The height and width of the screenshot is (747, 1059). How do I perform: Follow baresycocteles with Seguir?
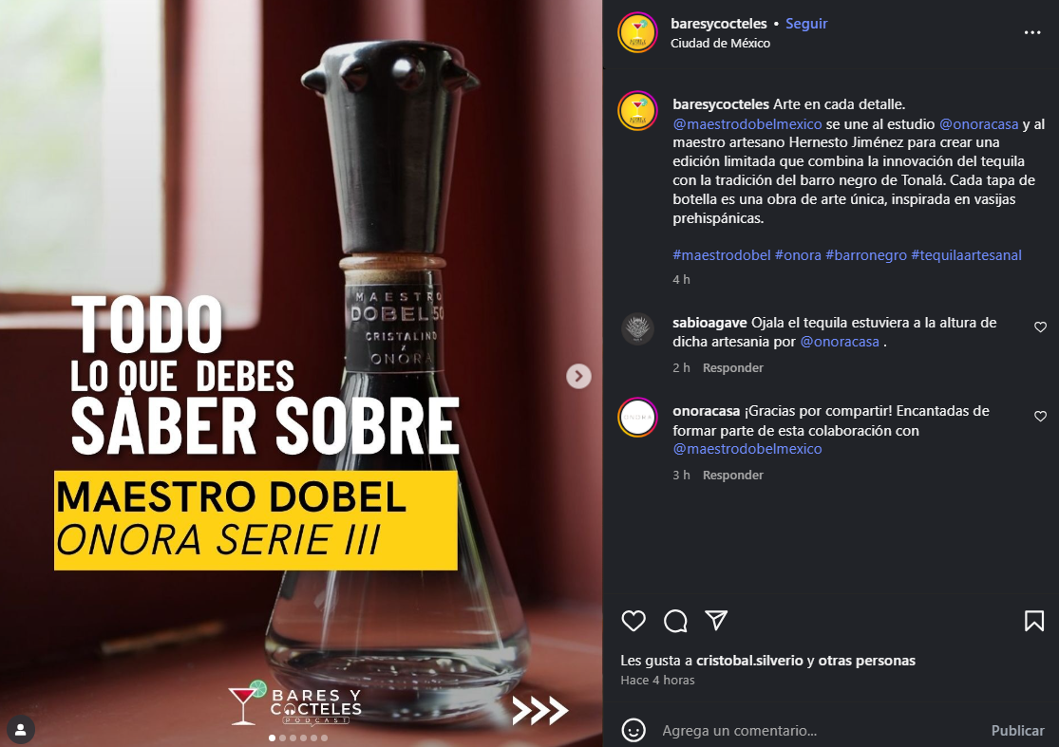[x=806, y=24]
